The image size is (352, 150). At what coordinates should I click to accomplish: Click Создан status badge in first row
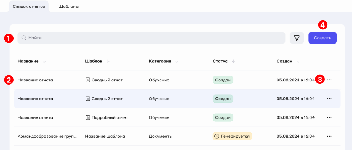223,80
